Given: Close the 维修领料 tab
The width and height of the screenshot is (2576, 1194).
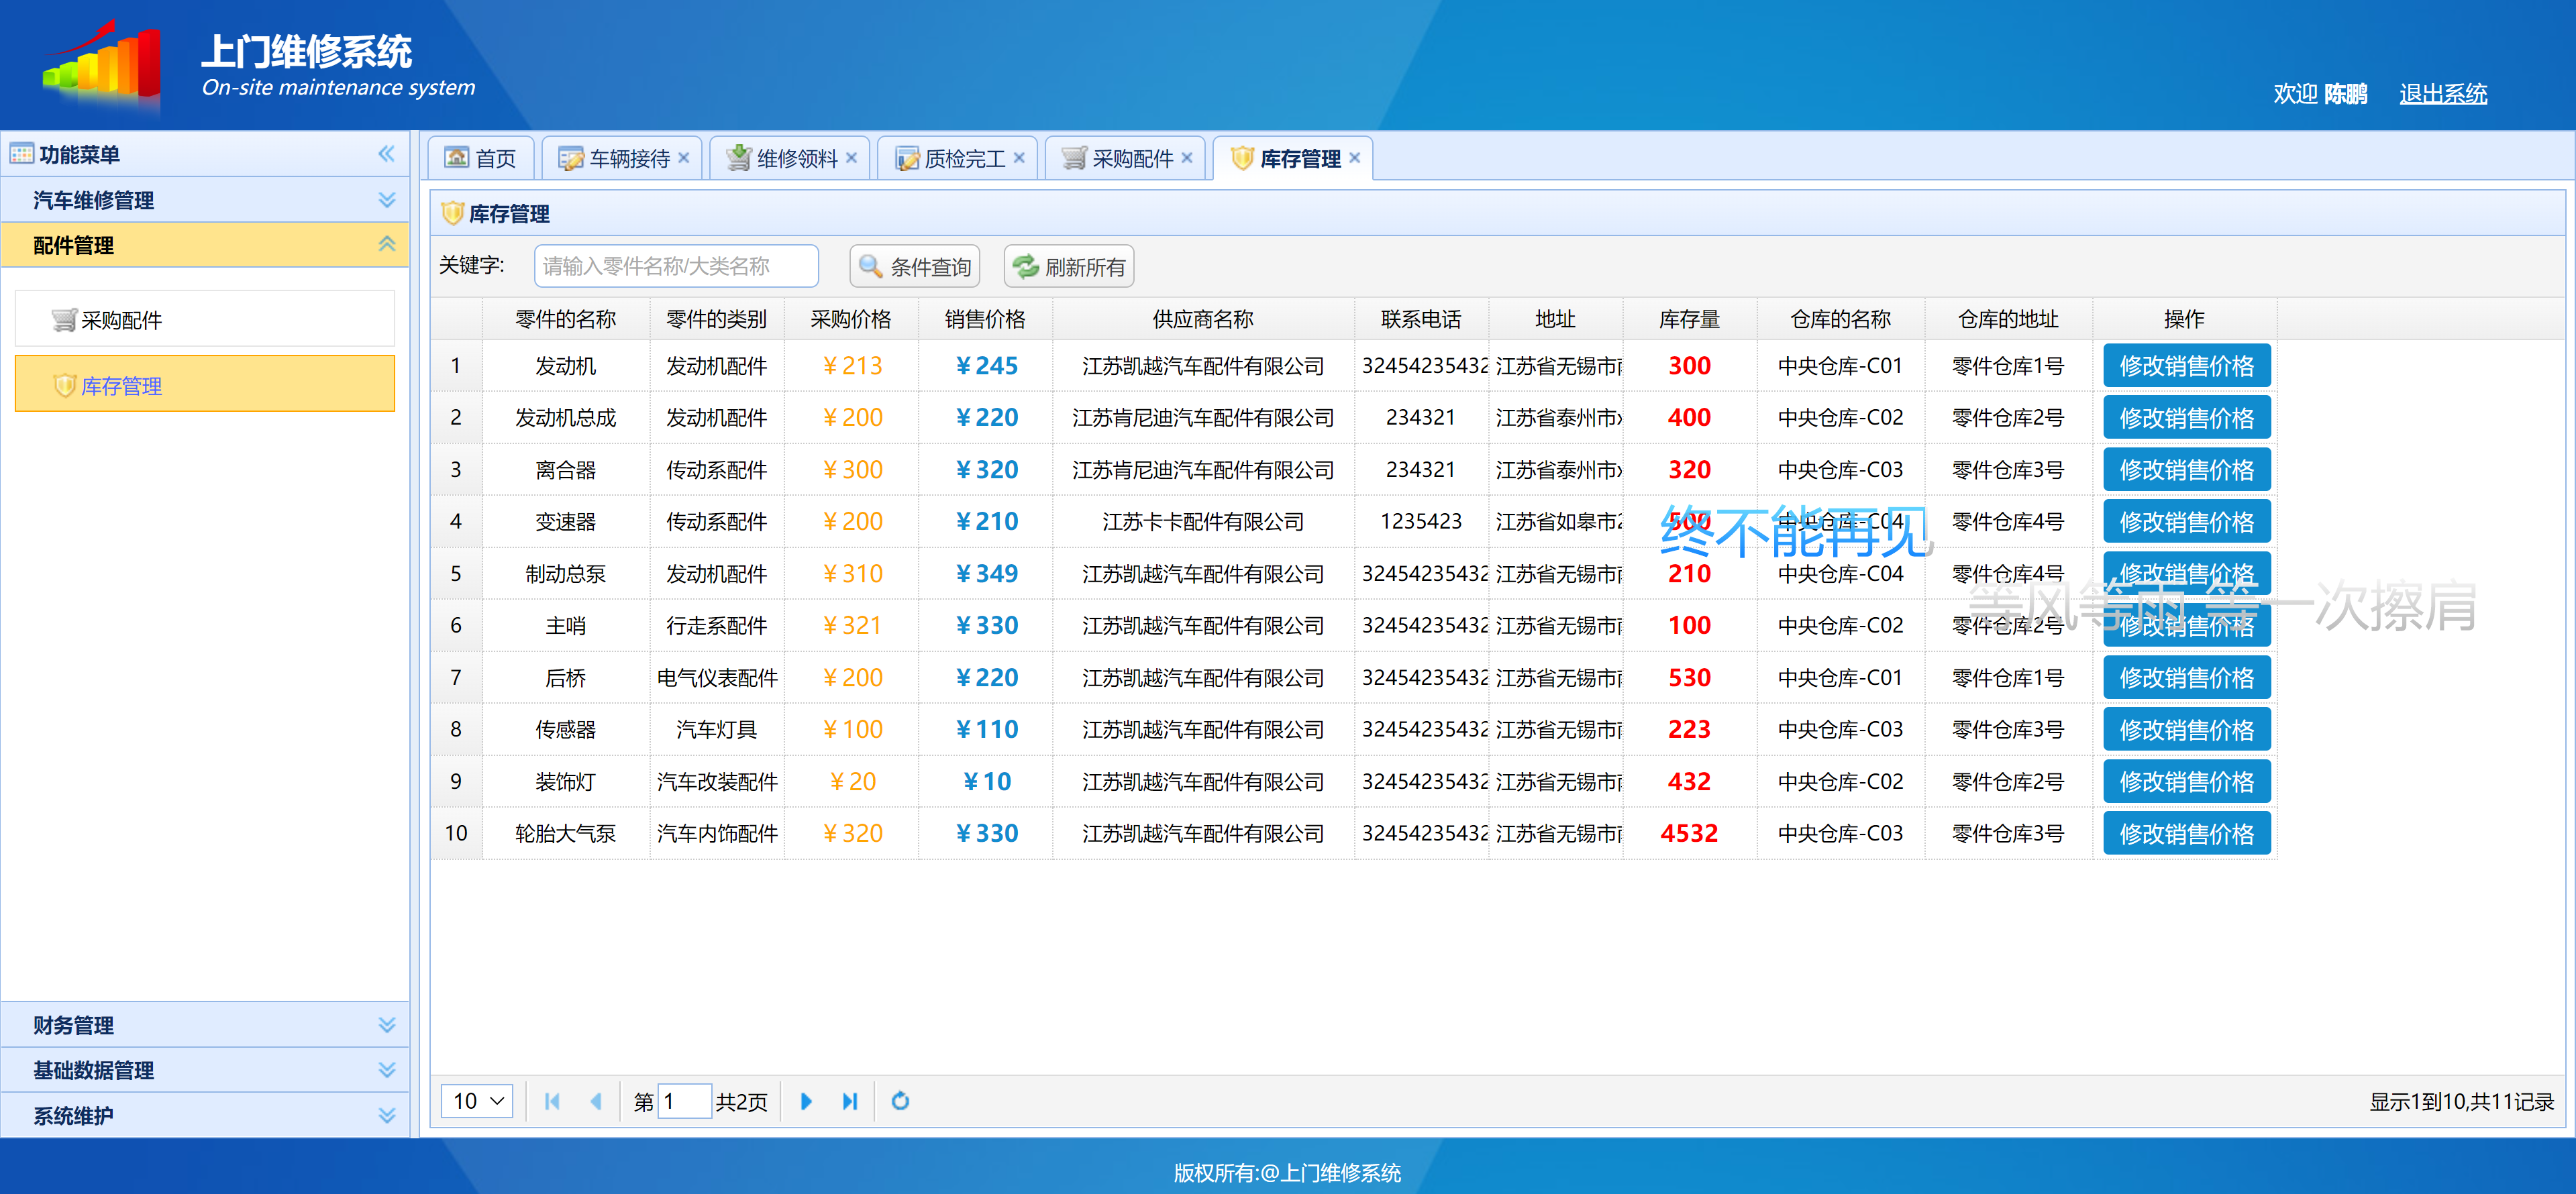Looking at the screenshot, I should (x=851, y=157).
